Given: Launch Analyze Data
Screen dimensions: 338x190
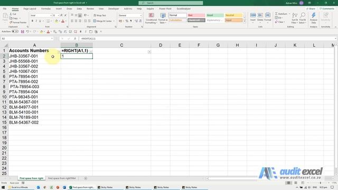Looking at the screenshot, I should point(314,18).
